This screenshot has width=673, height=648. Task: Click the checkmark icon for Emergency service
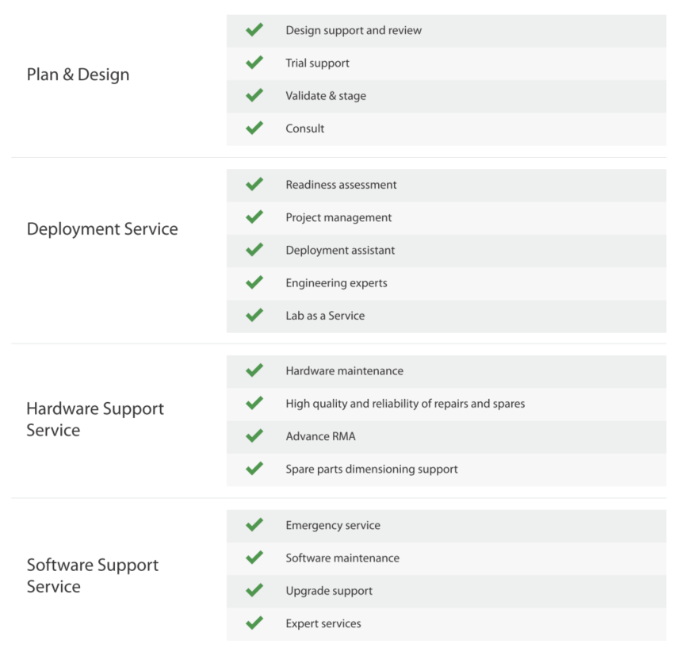(x=254, y=524)
